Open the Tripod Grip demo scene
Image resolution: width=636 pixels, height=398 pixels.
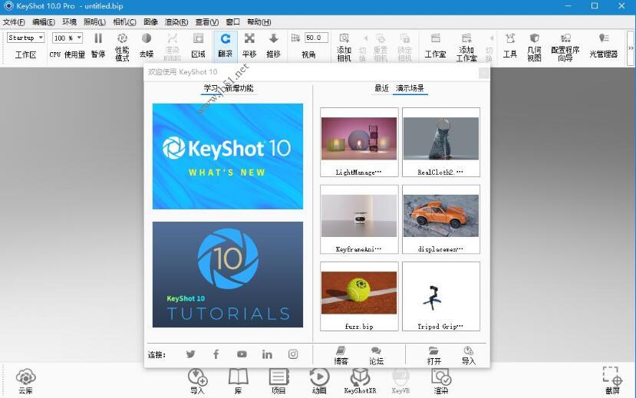click(x=441, y=296)
